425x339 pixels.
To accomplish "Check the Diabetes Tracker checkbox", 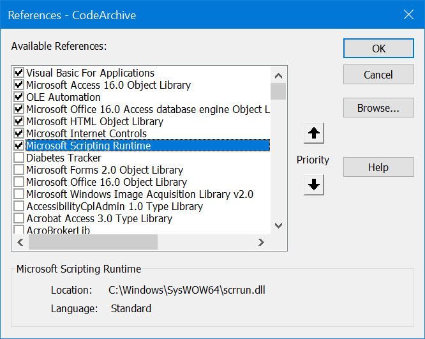I will (x=19, y=158).
